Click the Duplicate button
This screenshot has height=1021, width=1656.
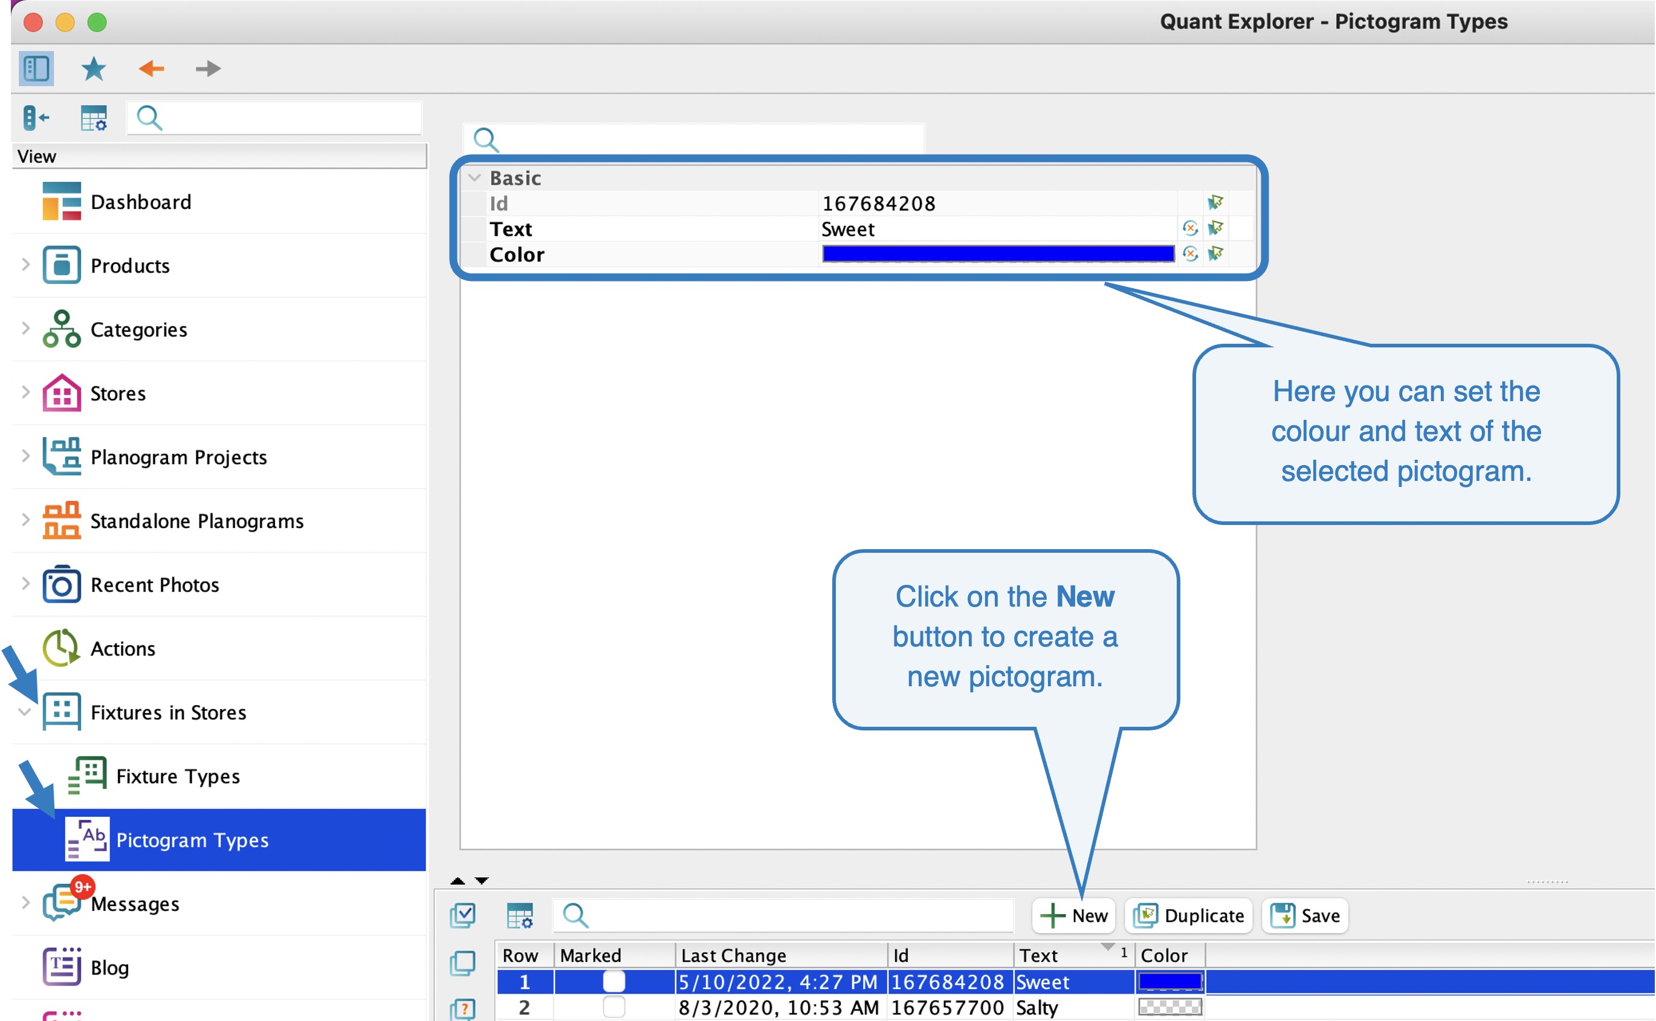[x=1189, y=916]
